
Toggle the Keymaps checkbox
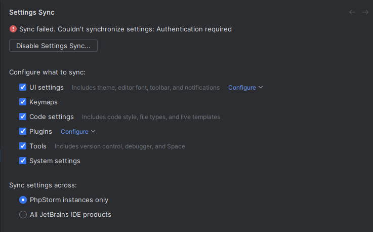tap(23, 102)
